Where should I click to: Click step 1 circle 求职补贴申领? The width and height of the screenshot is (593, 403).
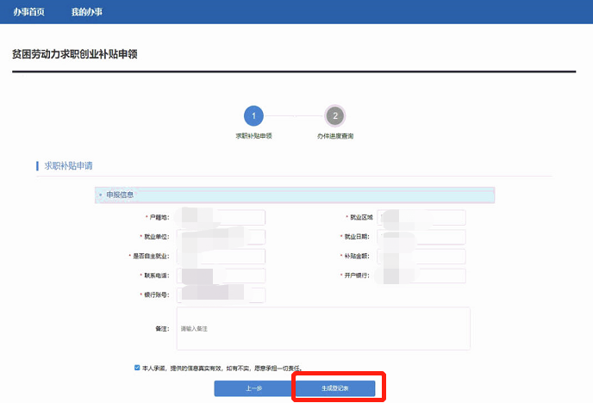click(x=253, y=115)
